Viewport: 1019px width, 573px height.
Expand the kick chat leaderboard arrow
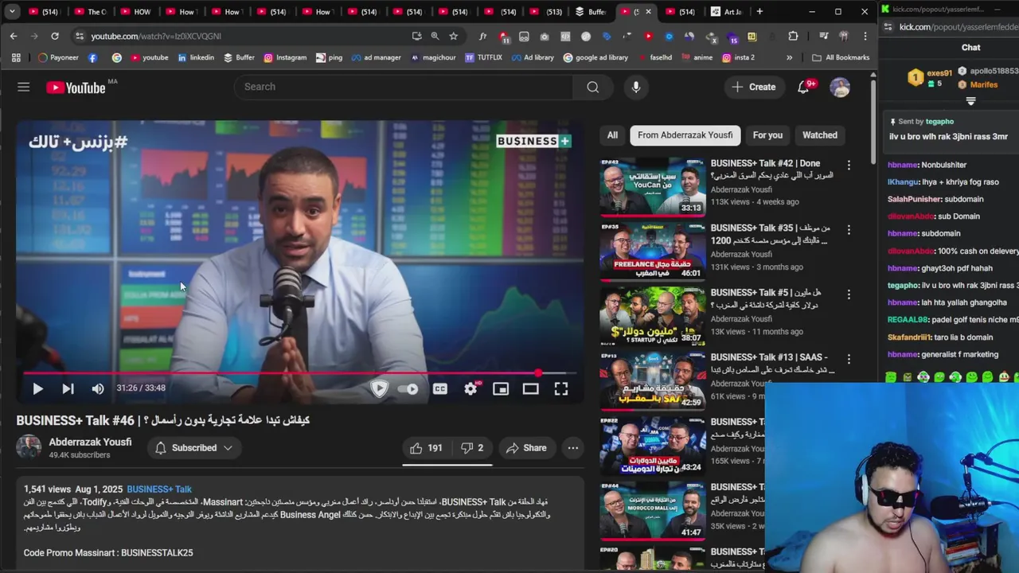point(970,101)
